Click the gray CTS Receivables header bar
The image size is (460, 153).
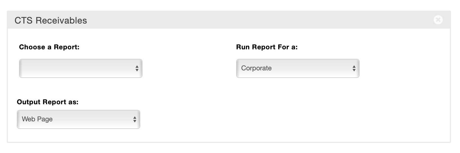tap(252, 20)
